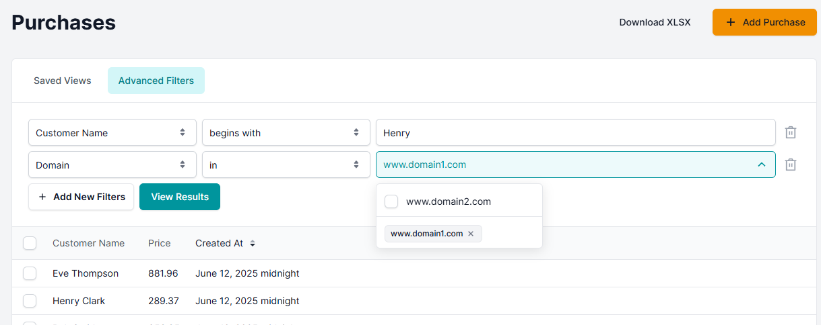
Task: Click the Henry filter value input
Action: 576,132
